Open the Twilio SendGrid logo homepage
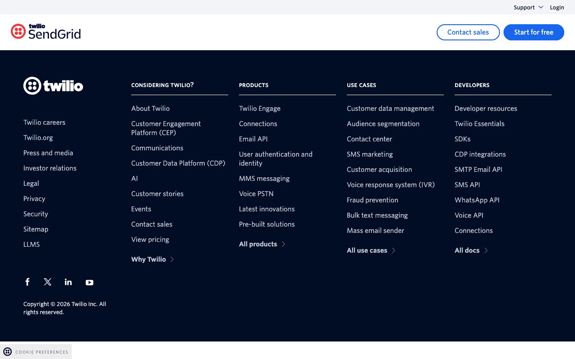Image resolution: width=575 pixels, height=359 pixels. coord(46,31)
